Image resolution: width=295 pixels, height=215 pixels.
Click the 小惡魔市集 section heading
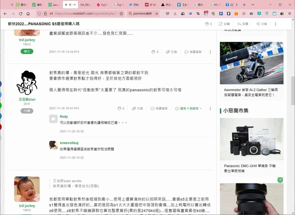coord(236,111)
